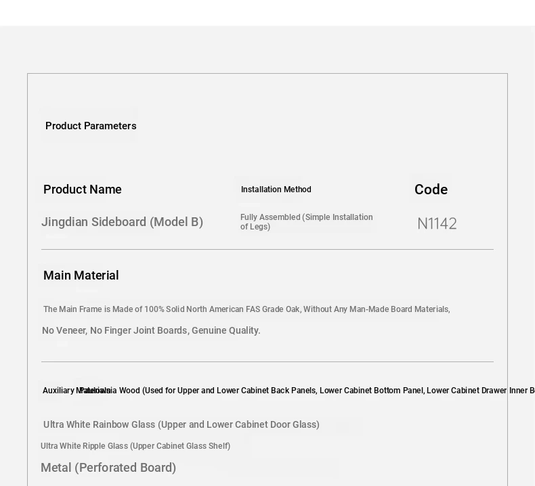
Task: Select the Code column heading
Action: click(431, 190)
